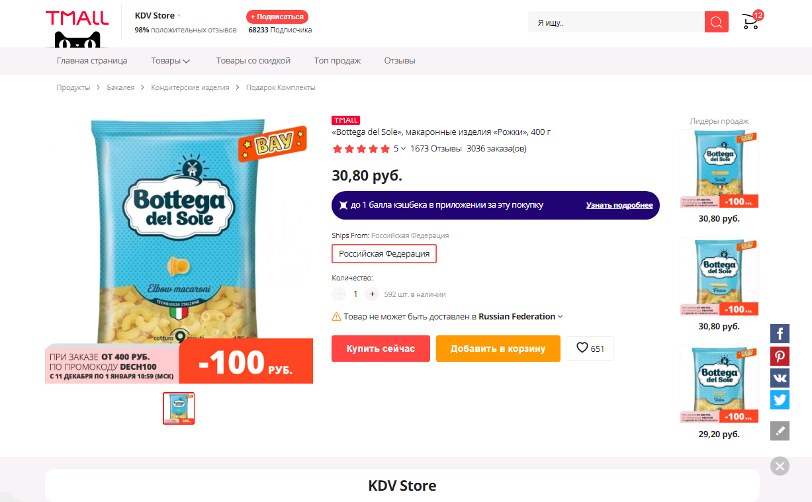Click the Купить сейчас button

tap(381, 349)
